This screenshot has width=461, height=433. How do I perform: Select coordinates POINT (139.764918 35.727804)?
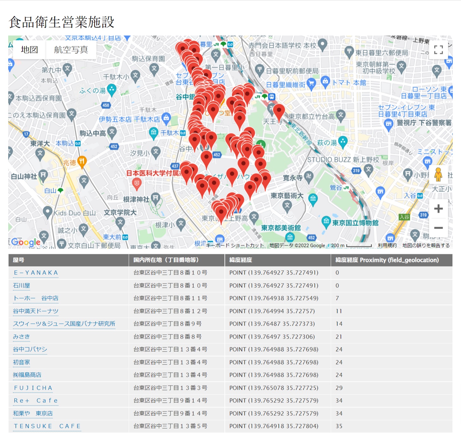(x=274, y=426)
